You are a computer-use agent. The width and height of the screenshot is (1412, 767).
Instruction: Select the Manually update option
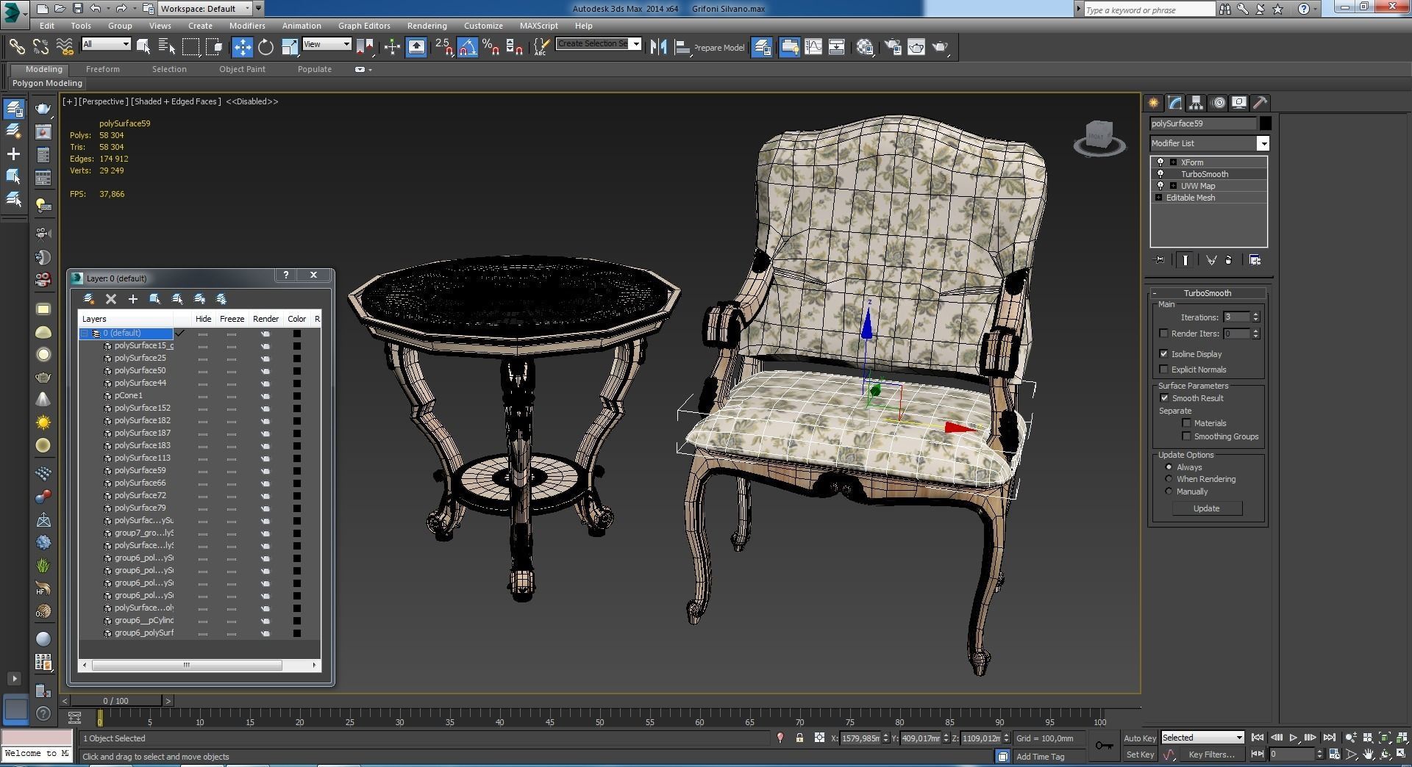(1169, 491)
